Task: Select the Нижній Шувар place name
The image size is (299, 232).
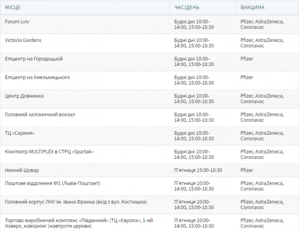Action: (22, 170)
